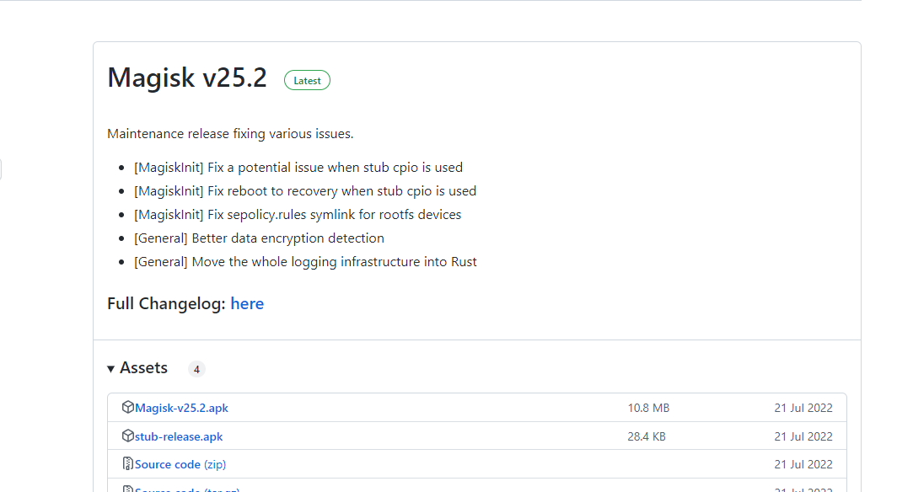Download stub-release.apk
The image size is (913, 492).
(x=179, y=436)
